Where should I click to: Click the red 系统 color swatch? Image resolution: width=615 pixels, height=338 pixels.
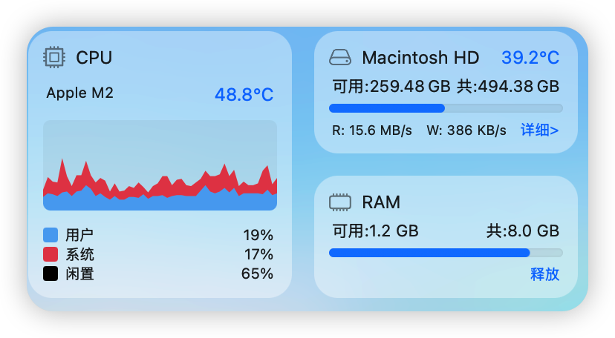(51, 254)
